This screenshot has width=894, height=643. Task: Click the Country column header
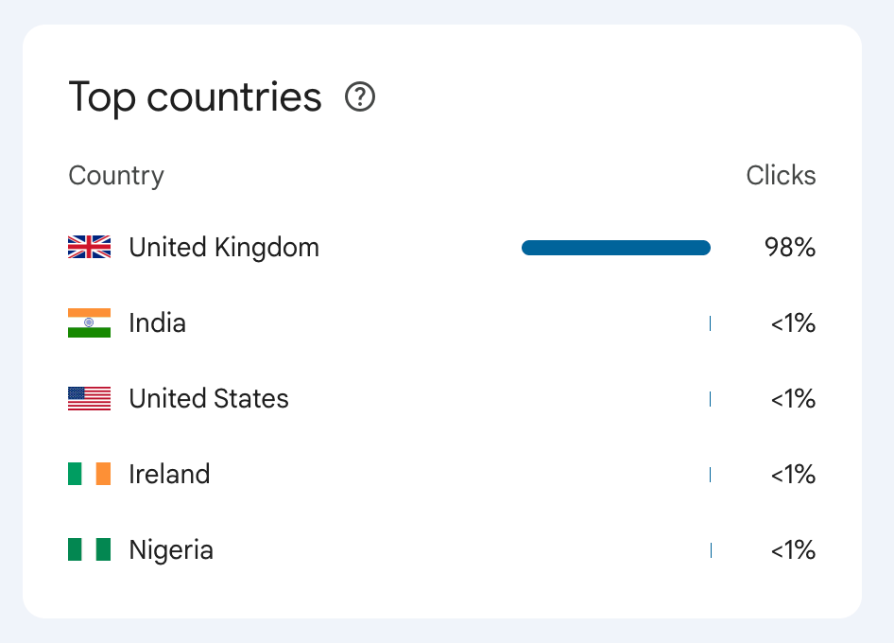click(x=116, y=176)
